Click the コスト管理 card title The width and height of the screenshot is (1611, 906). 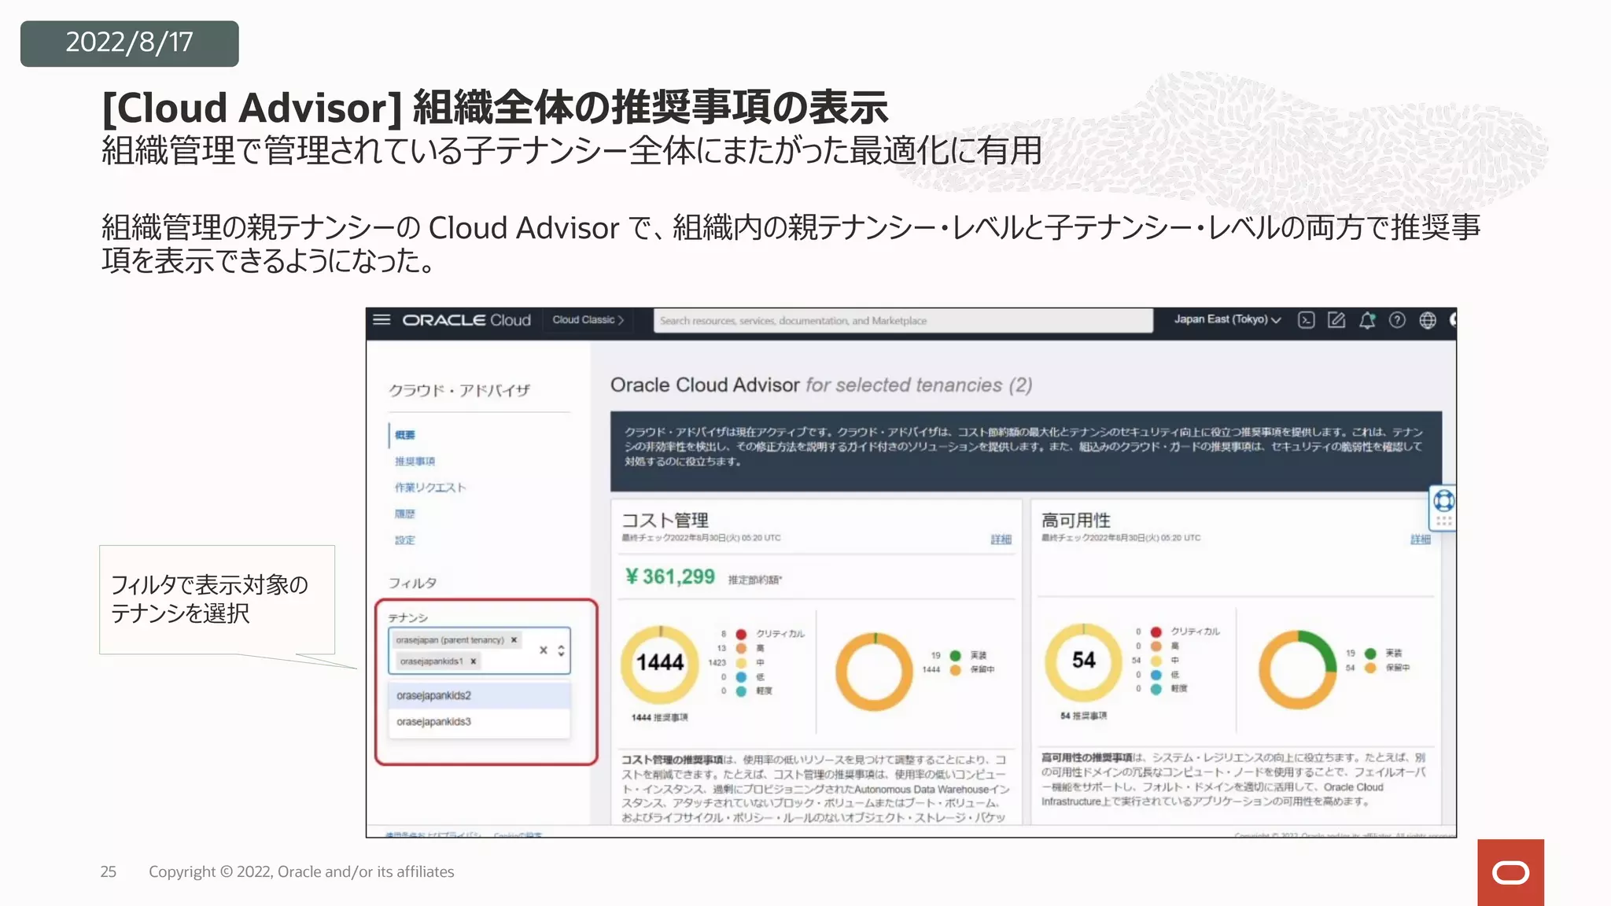coord(665,520)
